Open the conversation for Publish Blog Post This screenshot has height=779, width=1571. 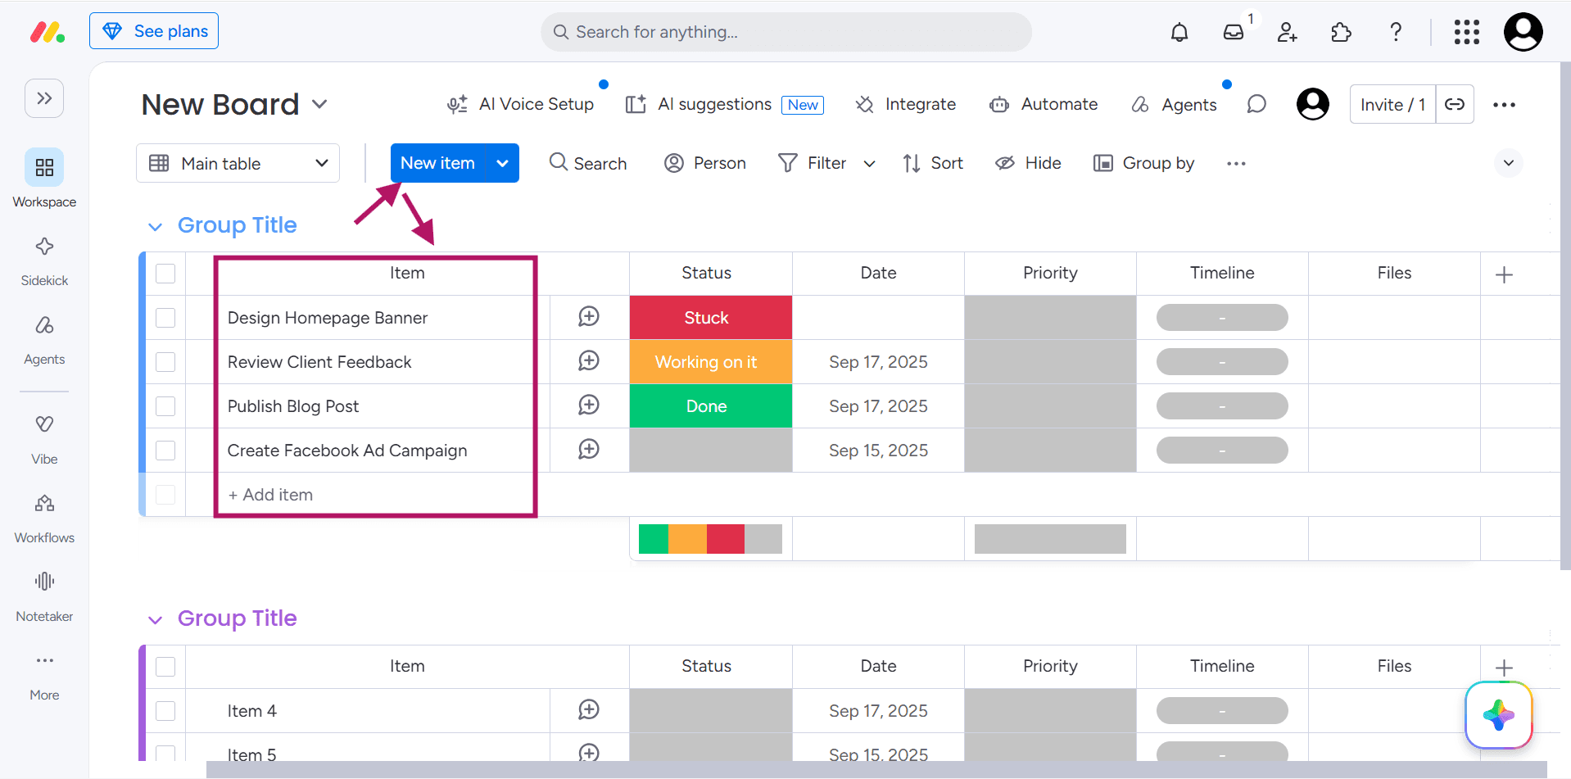589,405
